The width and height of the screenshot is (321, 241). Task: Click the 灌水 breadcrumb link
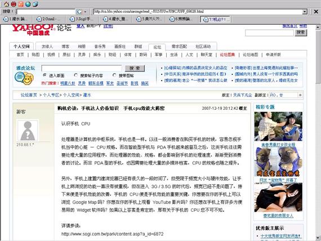click(87, 95)
